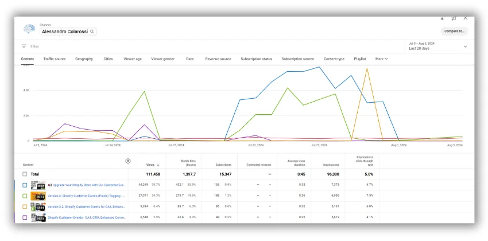Toggle the green checkbox for Version 2 video
This screenshot has height=241, width=488.
click(25, 196)
